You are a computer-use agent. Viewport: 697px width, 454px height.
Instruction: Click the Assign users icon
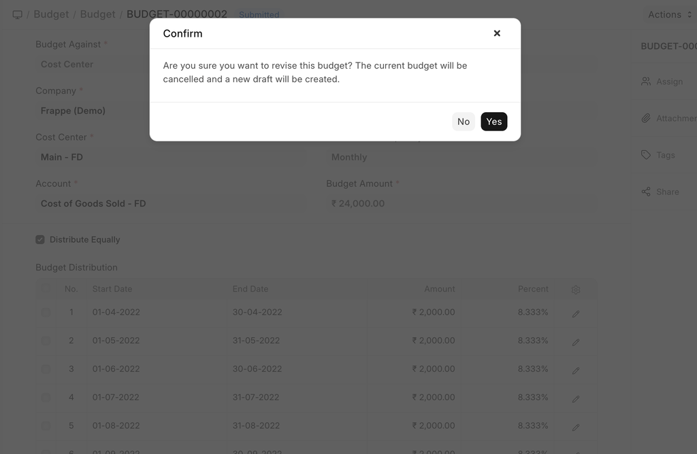(x=646, y=82)
